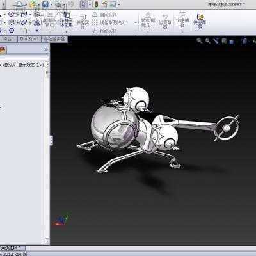Viewport: 256px width, 256px height.
Task: Click the Trim Entities (剪裁实体) tool
Action: pos(50,21)
